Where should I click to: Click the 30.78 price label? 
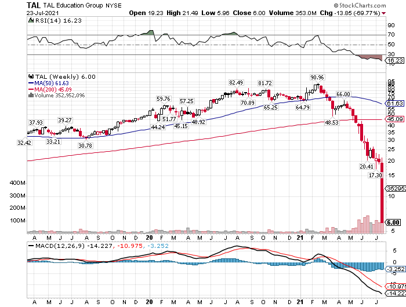(x=85, y=145)
